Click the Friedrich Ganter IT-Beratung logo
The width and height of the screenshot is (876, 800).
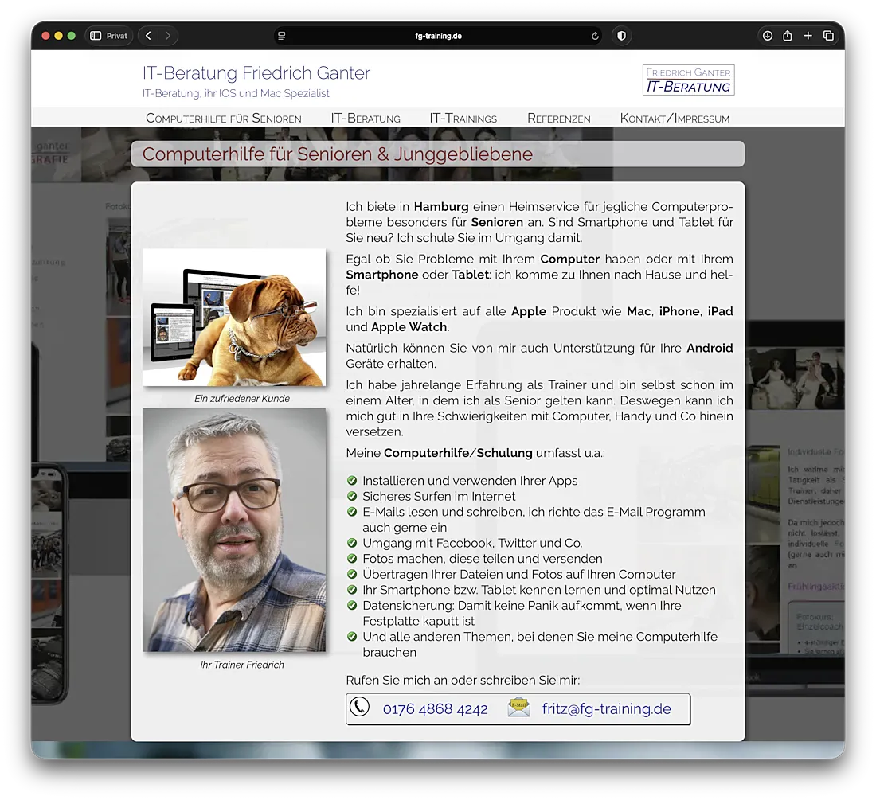click(x=688, y=80)
